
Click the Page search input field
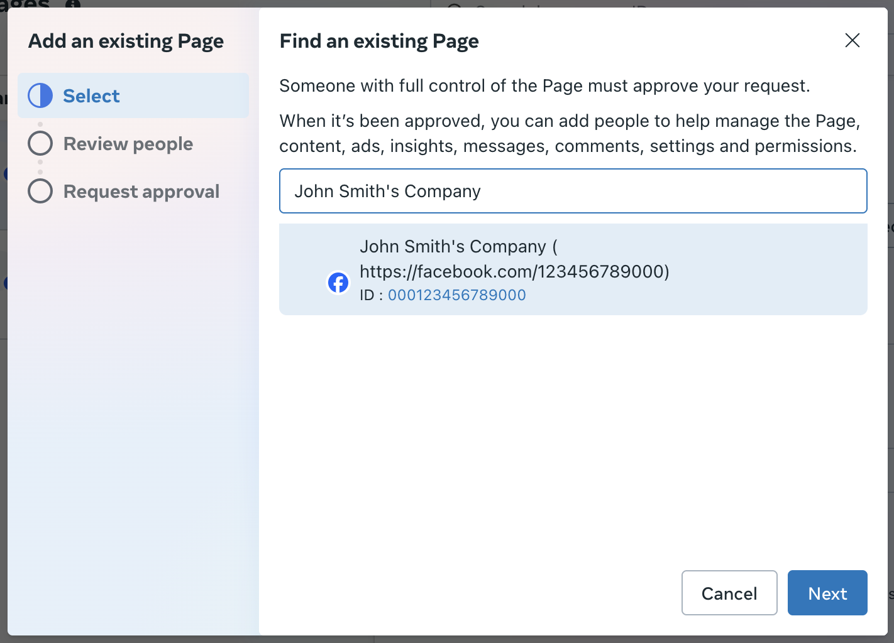coord(573,191)
